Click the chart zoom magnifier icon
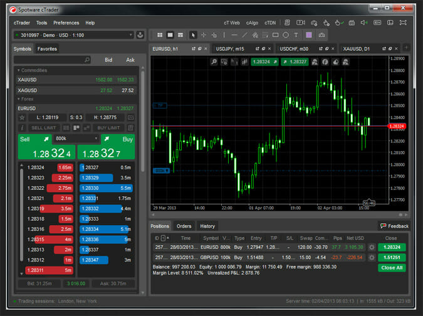 click(214, 62)
